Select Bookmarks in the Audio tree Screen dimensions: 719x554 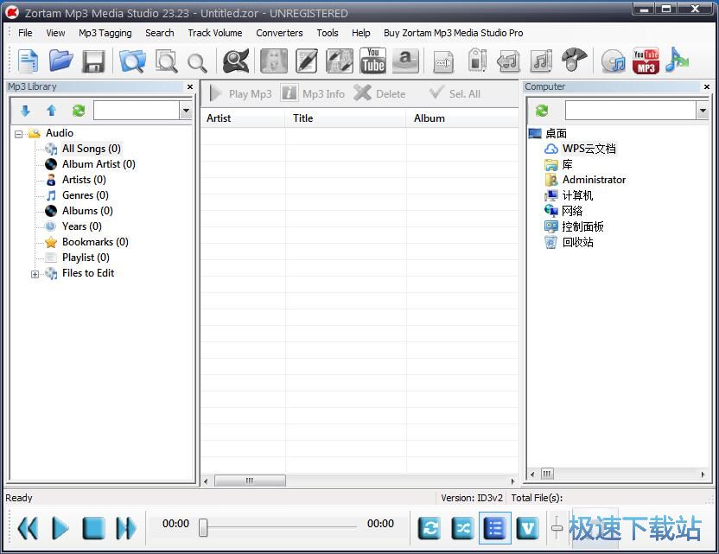pyautogui.click(x=94, y=242)
